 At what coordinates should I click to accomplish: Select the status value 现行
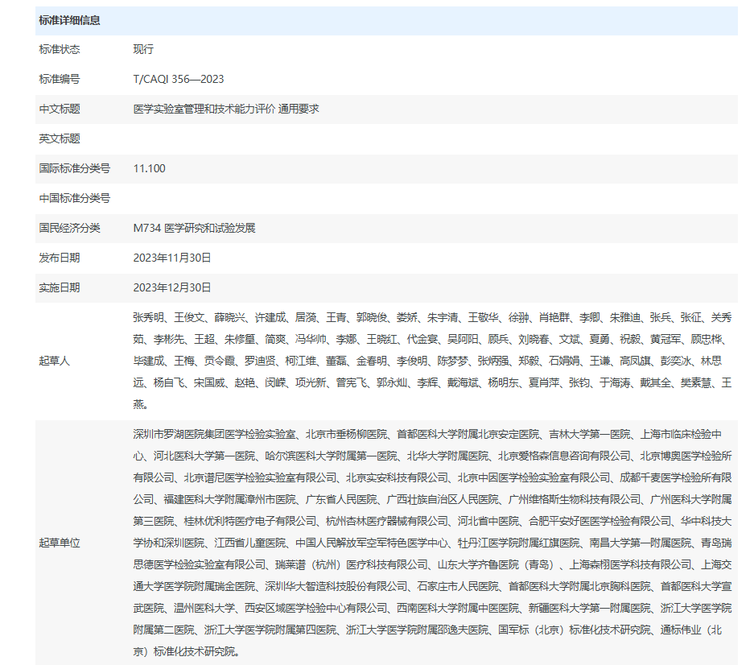143,49
